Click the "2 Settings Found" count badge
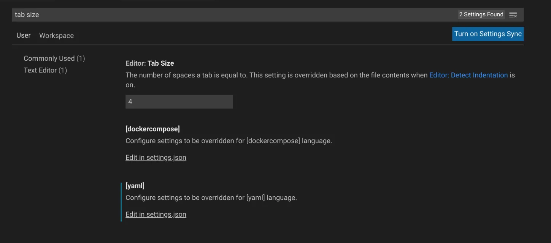Viewport: 551px width, 243px height. click(x=481, y=14)
